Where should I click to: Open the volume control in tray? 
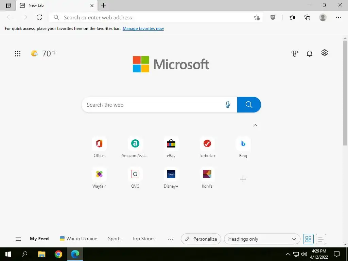(304, 254)
